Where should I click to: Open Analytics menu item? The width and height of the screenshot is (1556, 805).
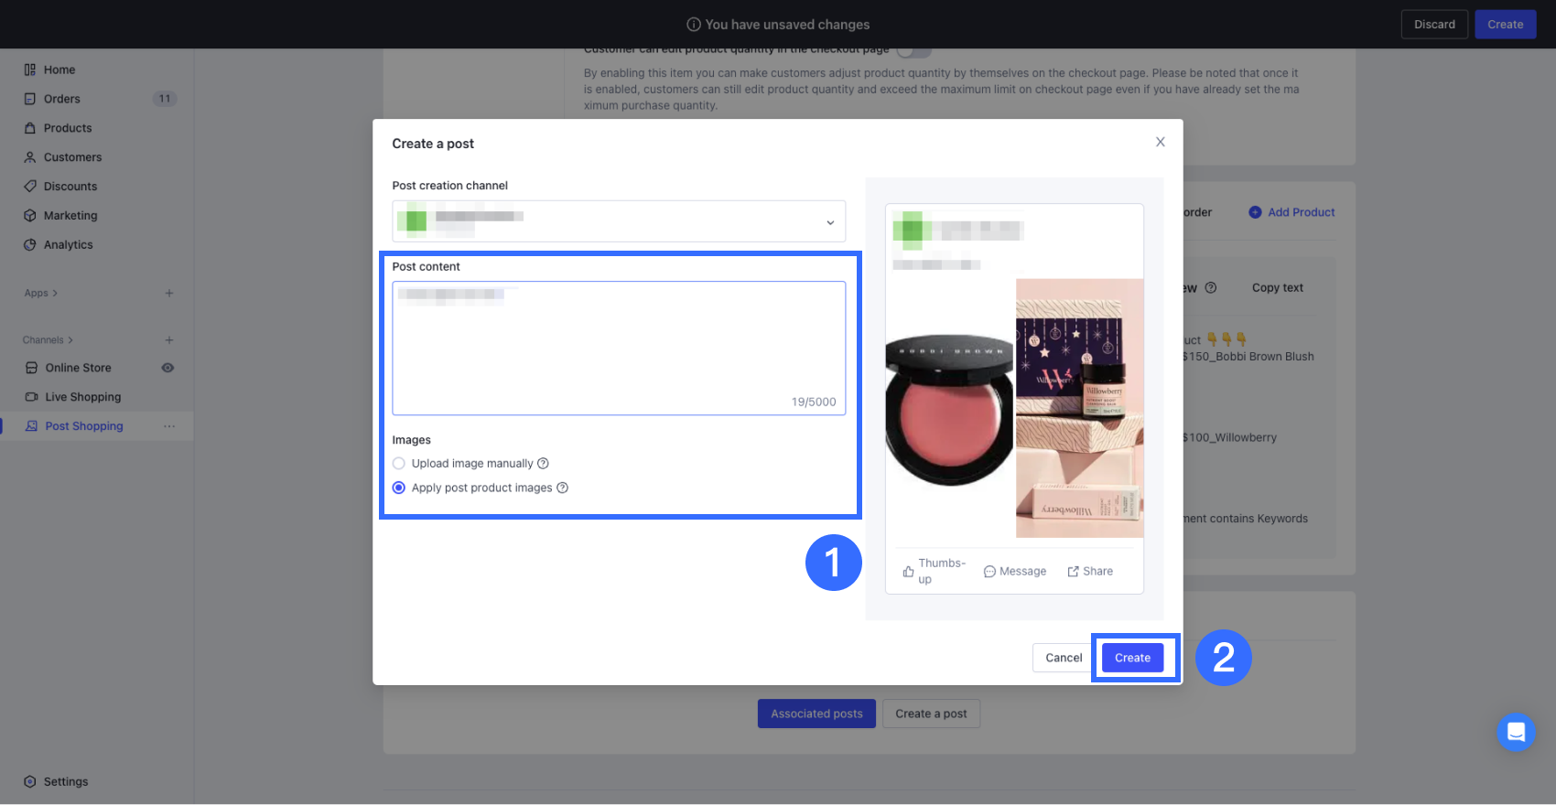click(69, 245)
